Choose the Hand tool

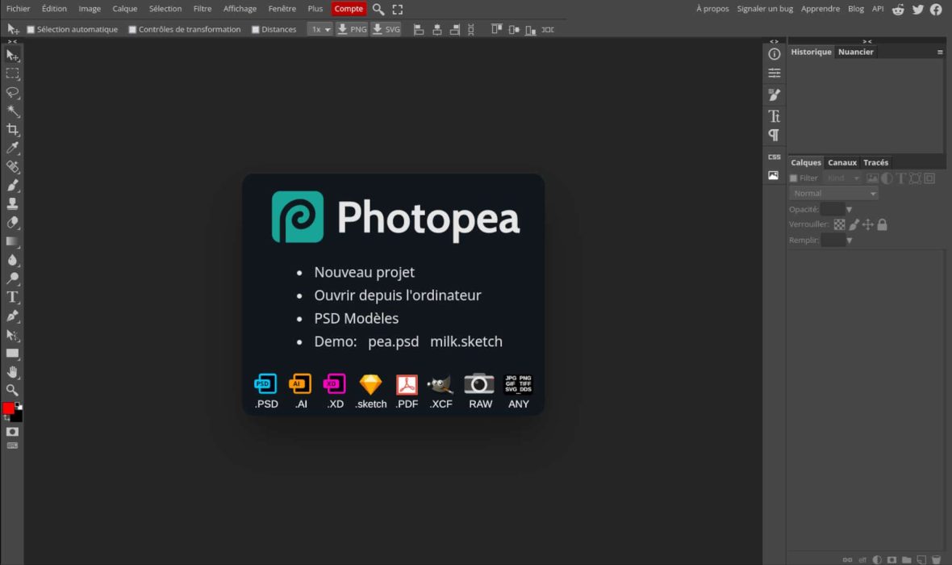pos(13,372)
